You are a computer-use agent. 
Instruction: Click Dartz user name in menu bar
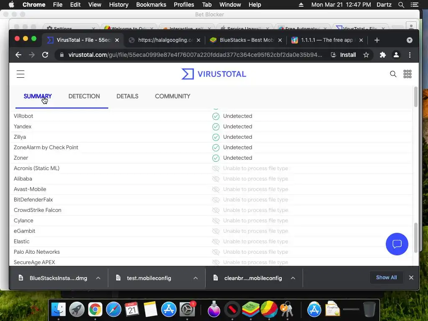[384, 5]
